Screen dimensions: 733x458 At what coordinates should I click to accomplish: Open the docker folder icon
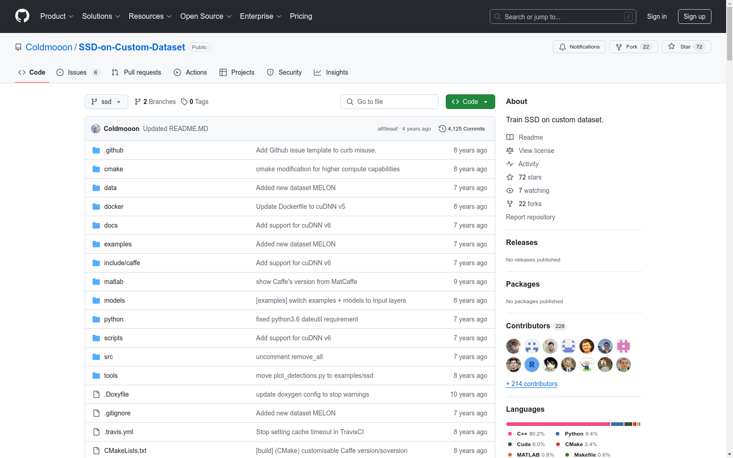(x=96, y=207)
